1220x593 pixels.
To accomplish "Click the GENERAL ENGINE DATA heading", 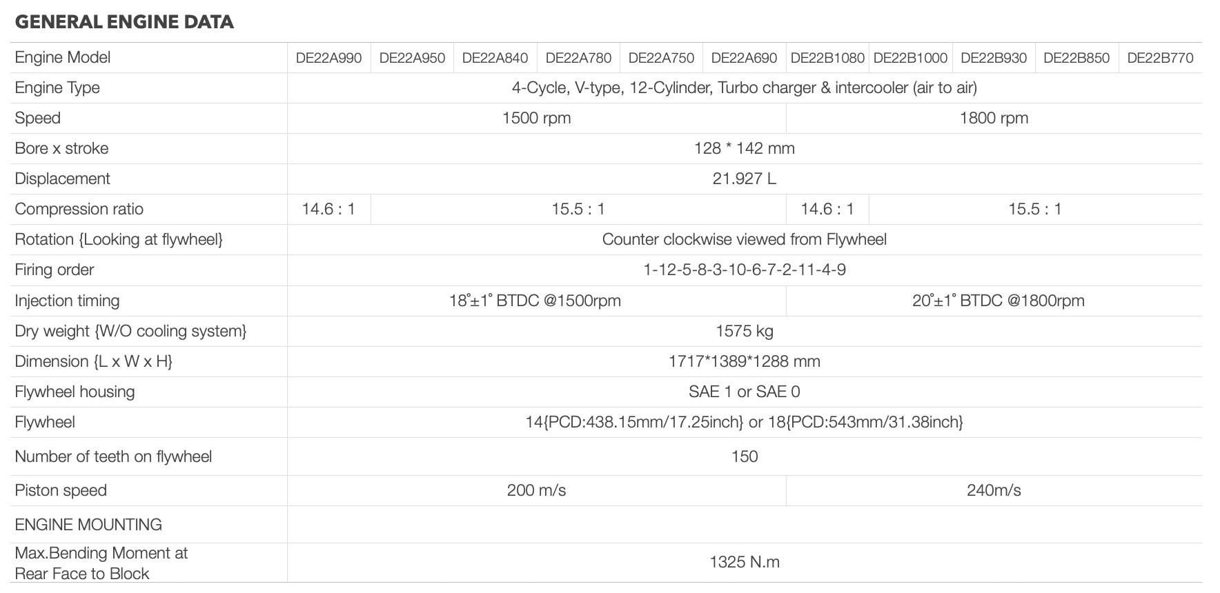I will tap(124, 22).
